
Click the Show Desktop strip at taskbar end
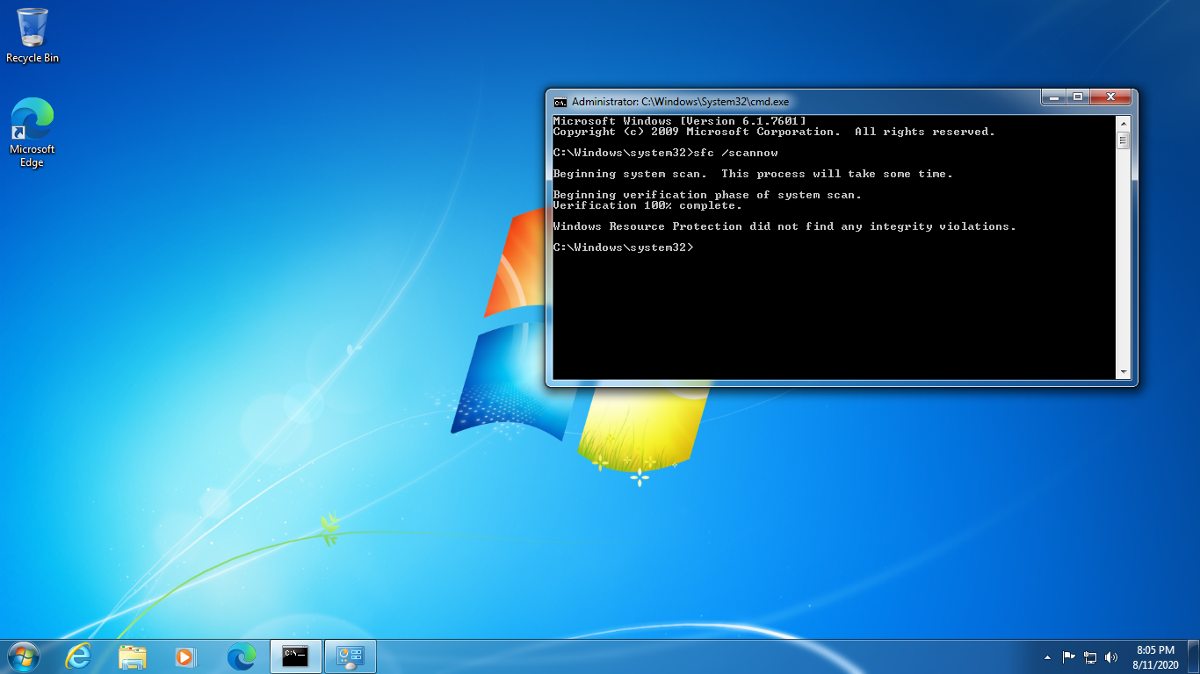pos(1195,656)
